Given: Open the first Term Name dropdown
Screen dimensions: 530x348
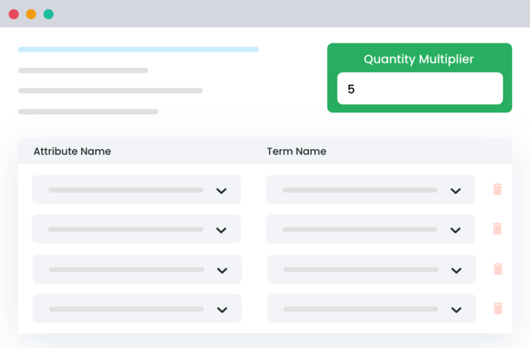Looking at the screenshot, I should (x=371, y=190).
